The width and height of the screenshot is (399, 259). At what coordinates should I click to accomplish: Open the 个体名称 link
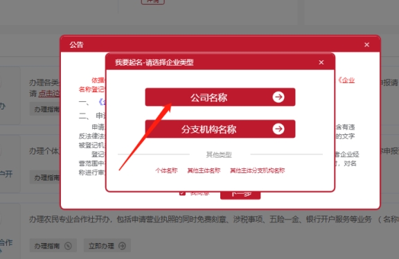click(x=166, y=170)
